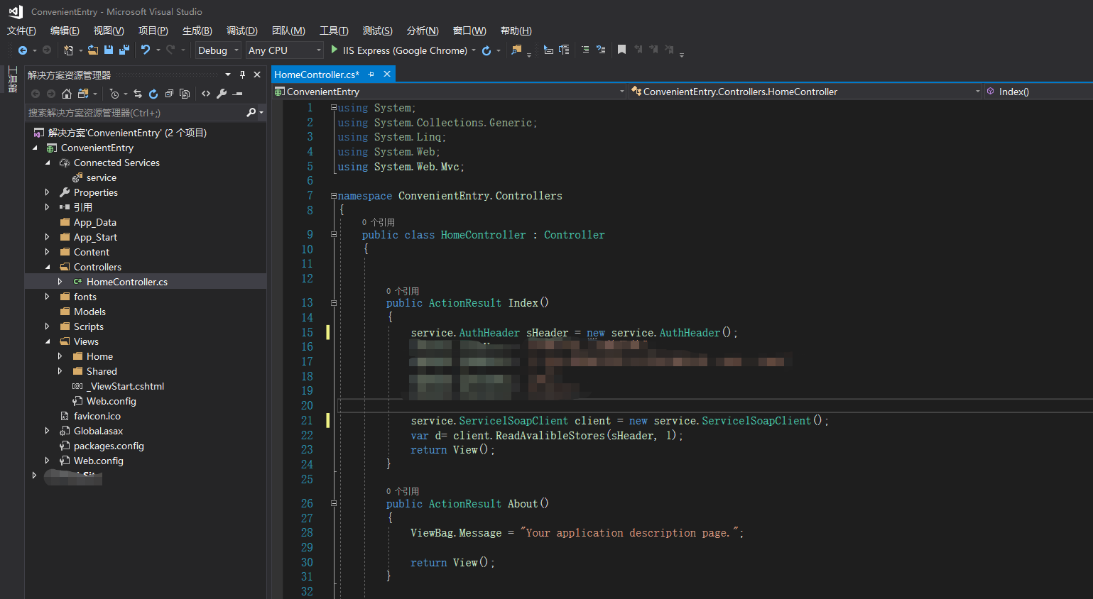Open the pending changes filter clock icon

114,94
